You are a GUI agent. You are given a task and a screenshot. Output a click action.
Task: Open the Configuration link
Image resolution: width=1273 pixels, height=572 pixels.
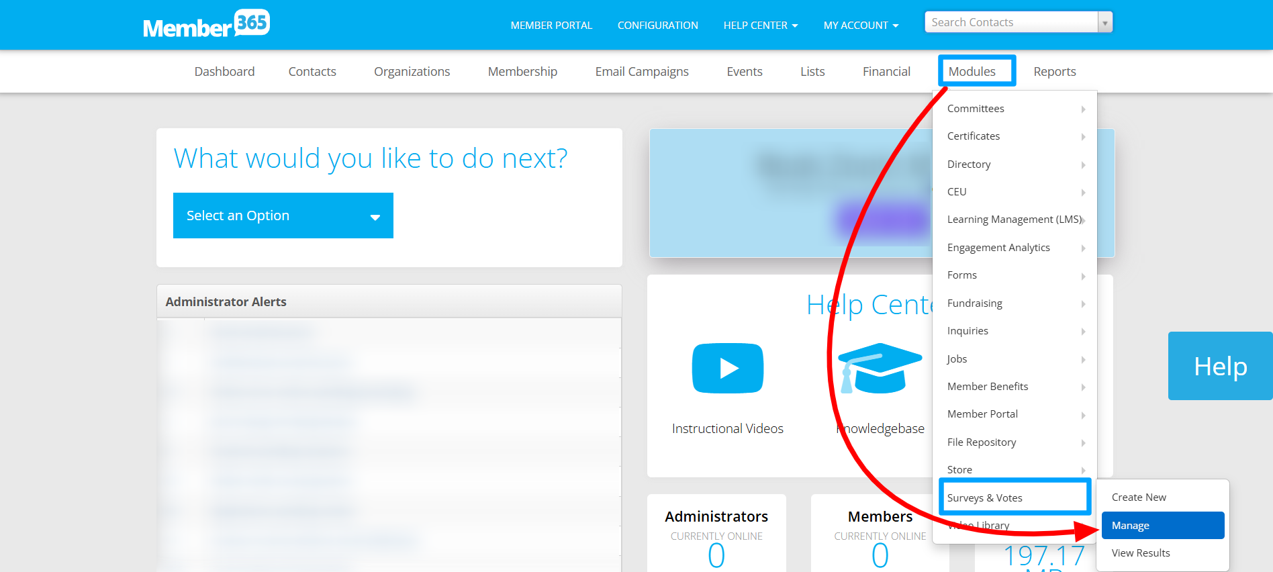[x=657, y=26]
